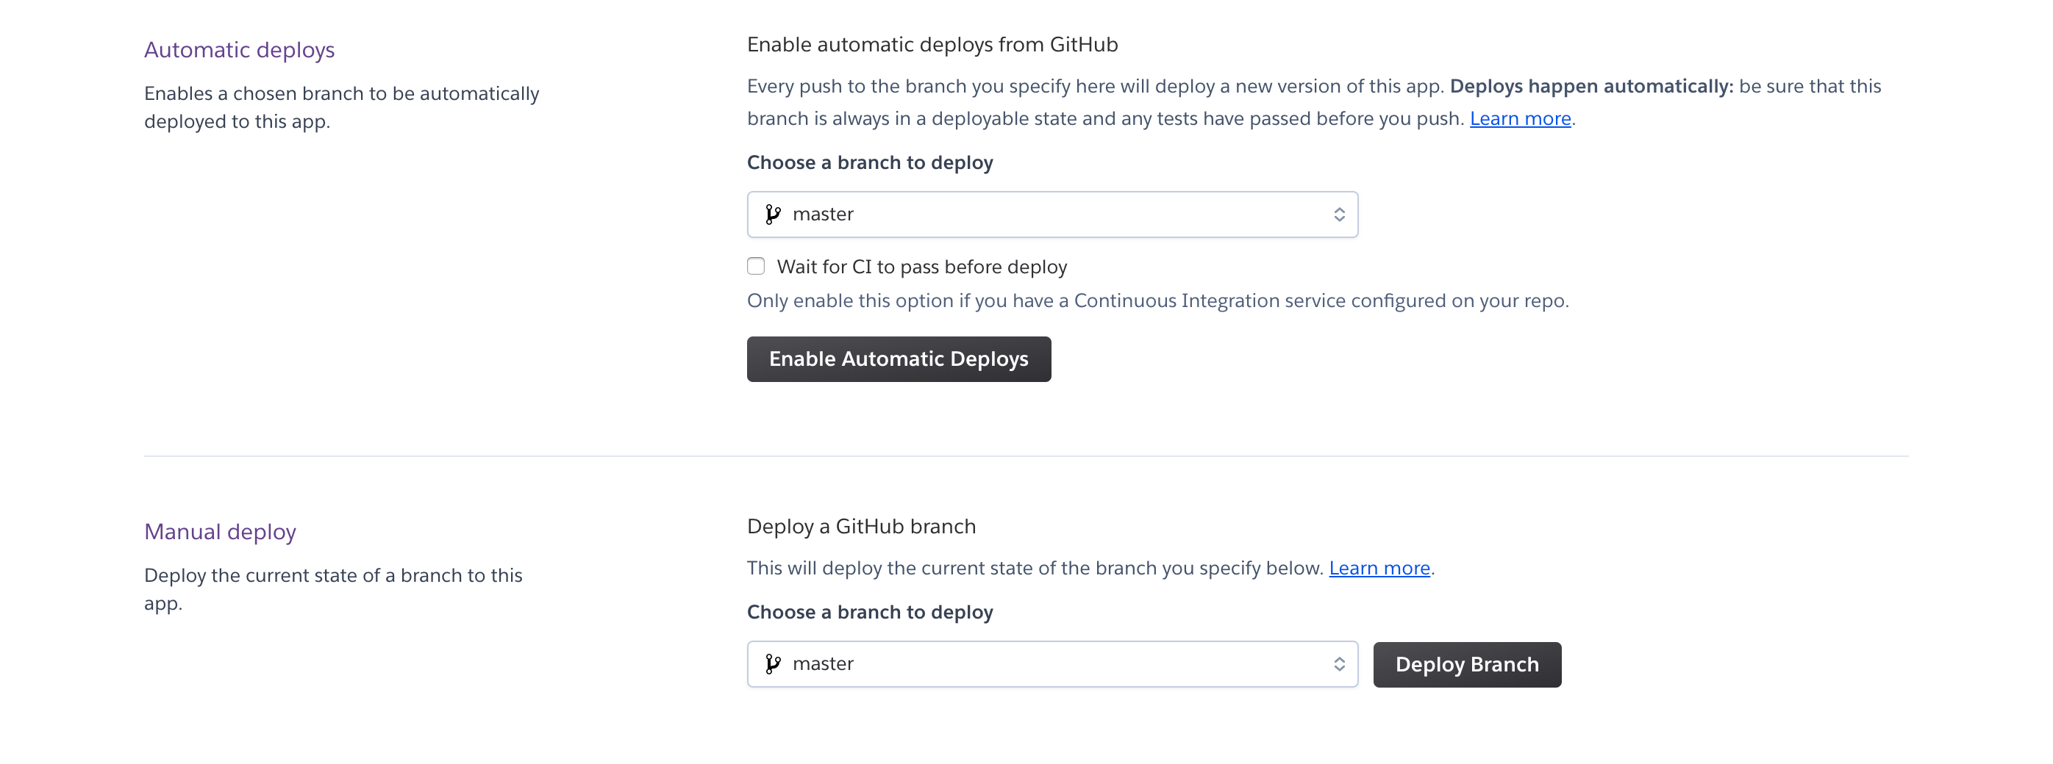The image size is (2053, 764).
Task: Click the "Enable automatic deploys from GitHub" title
Action: [x=932, y=45]
